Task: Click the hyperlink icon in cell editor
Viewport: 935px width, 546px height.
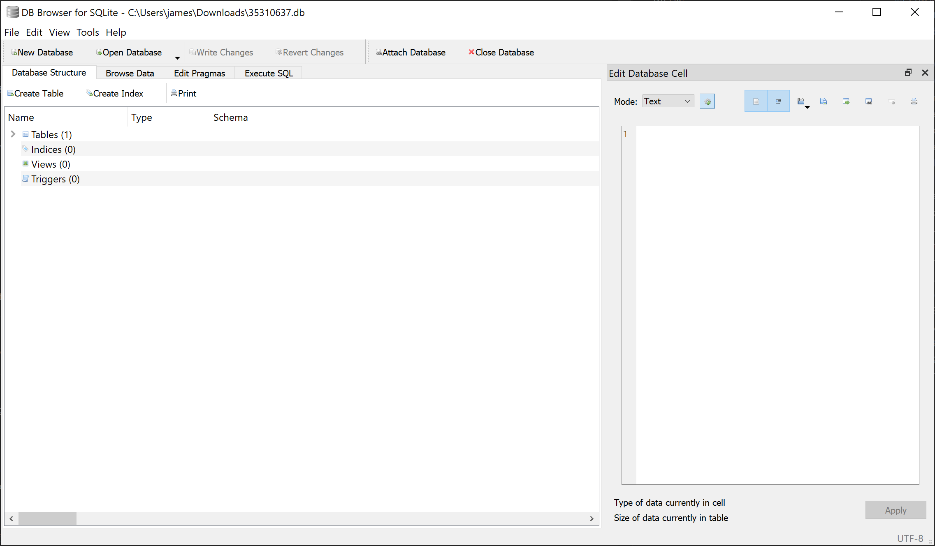Action: click(869, 101)
